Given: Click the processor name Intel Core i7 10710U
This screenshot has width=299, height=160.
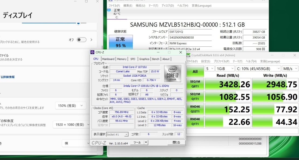Looking at the screenshot, I should [x=135, y=67].
